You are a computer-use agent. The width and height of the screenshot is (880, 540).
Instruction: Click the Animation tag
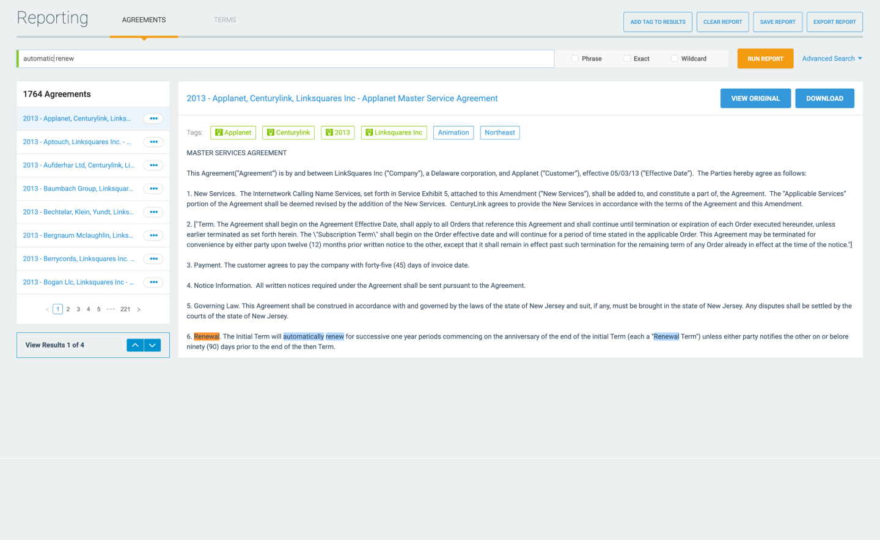tap(453, 133)
